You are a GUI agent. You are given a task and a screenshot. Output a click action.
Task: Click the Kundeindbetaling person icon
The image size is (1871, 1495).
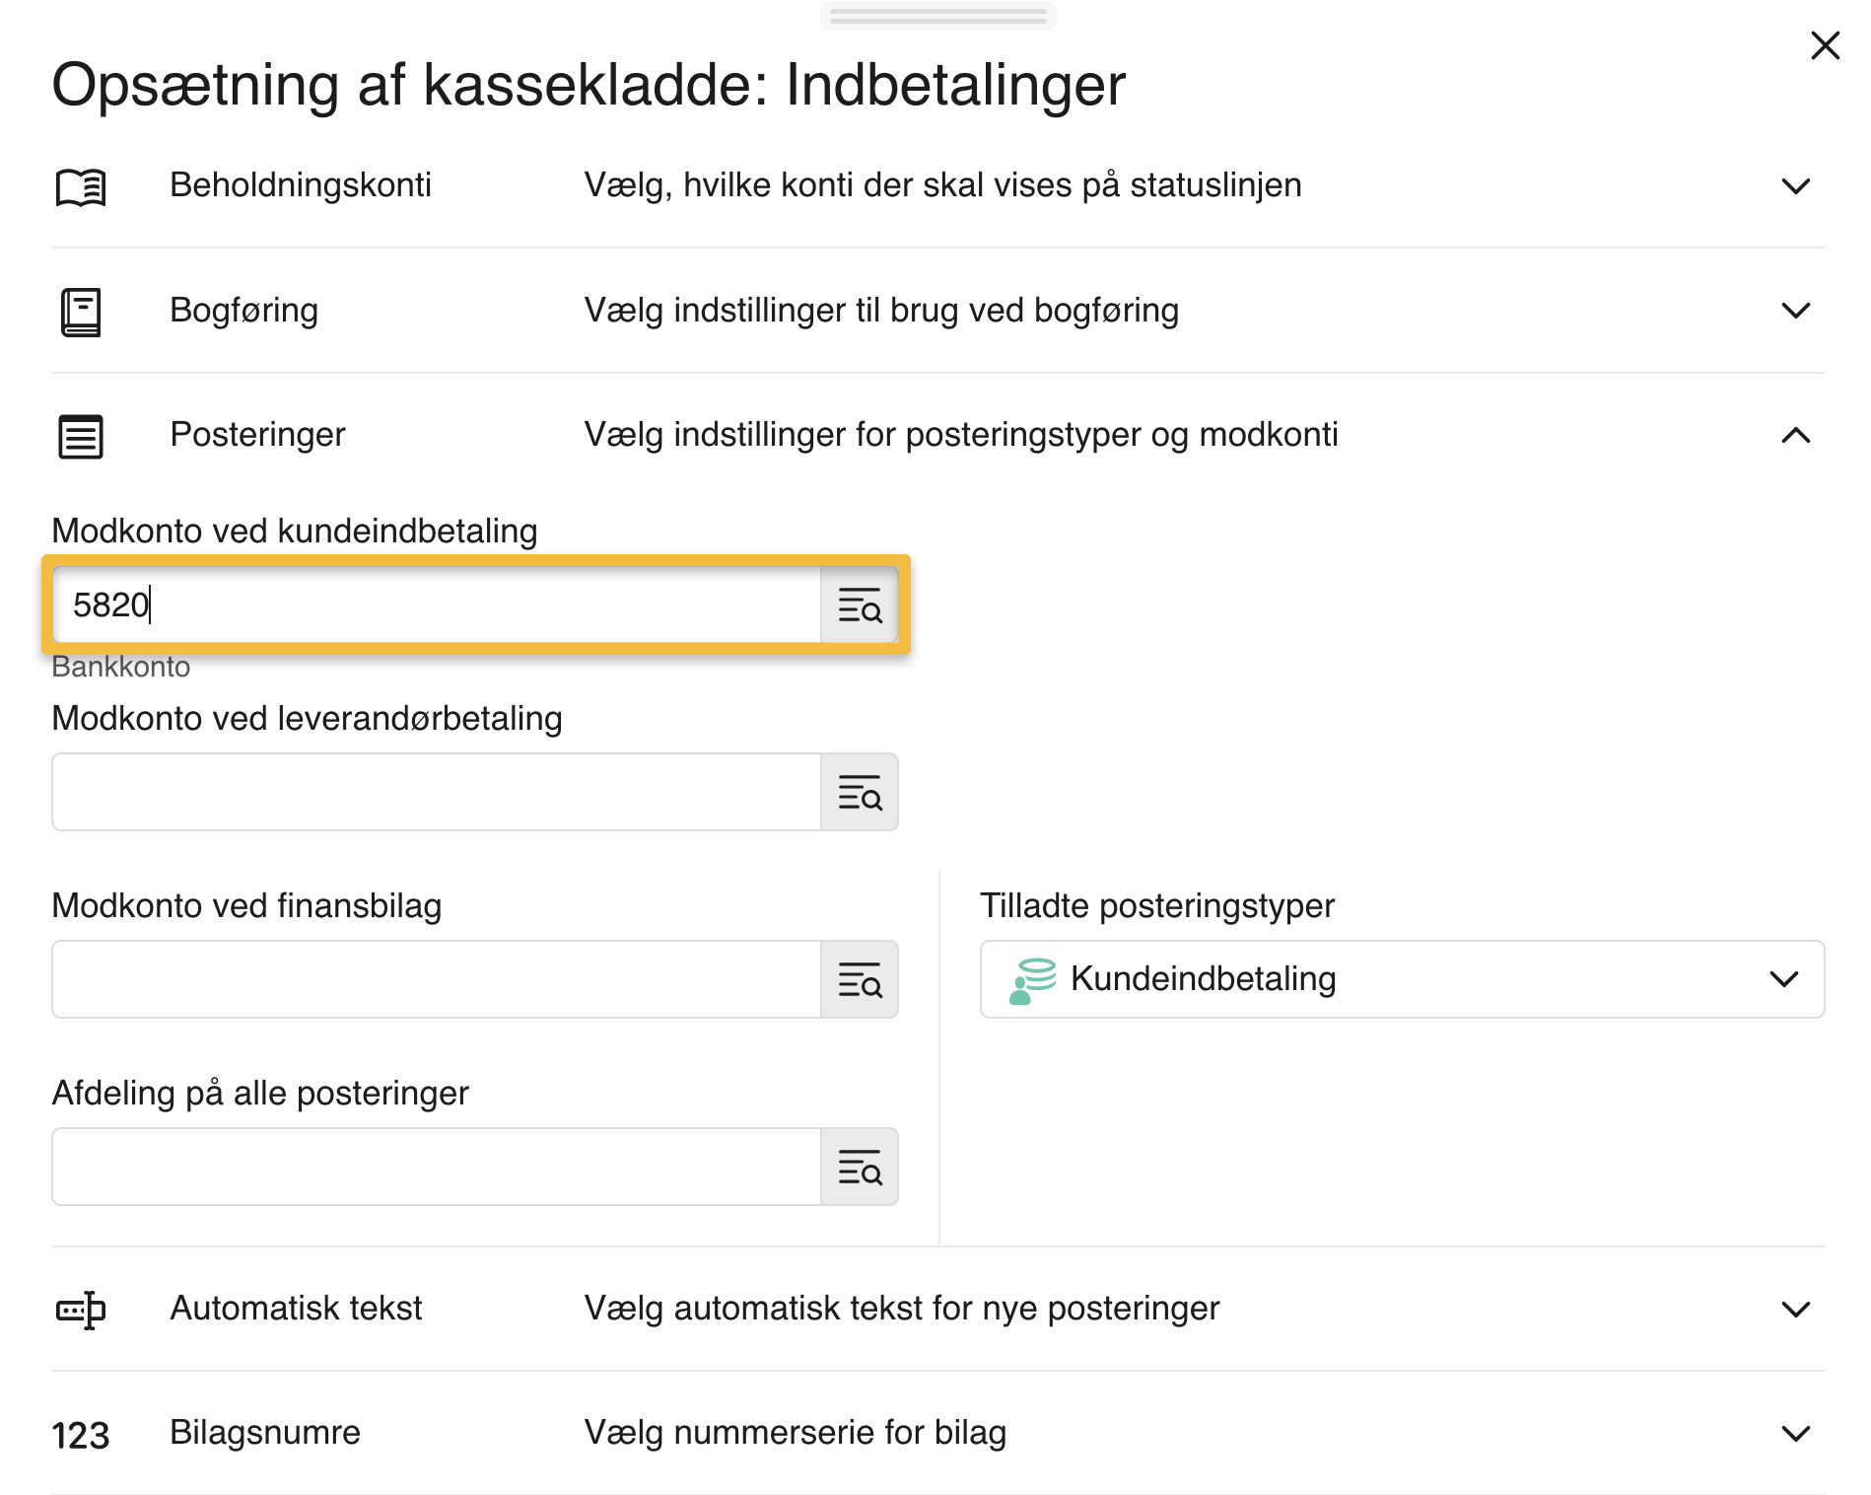(1033, 978)
